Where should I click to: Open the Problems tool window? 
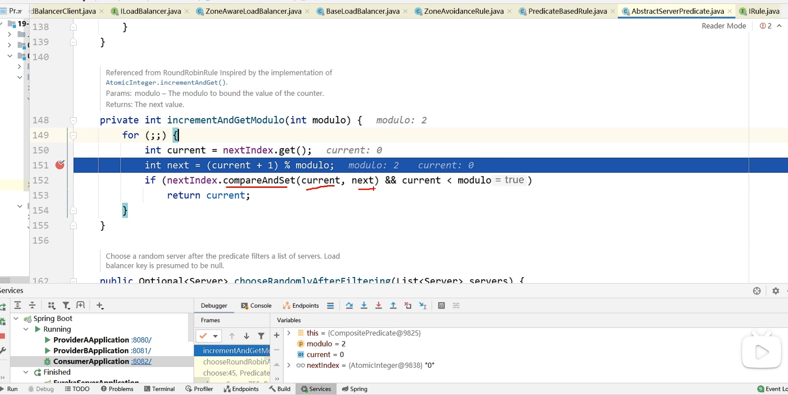click(117, 389)
